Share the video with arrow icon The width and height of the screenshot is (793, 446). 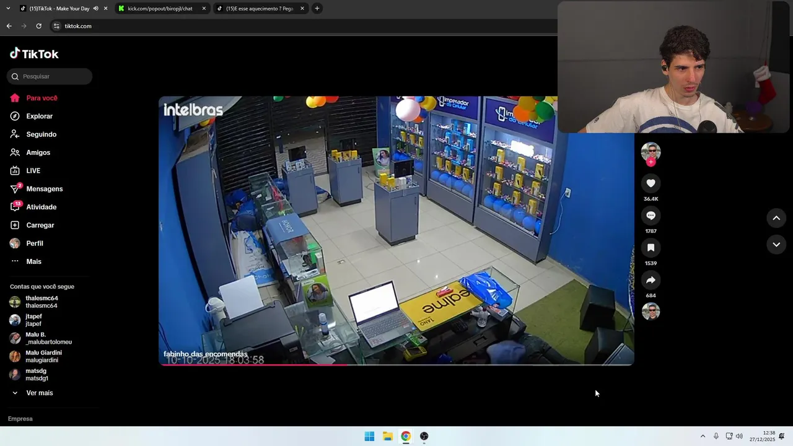point(651,280)
